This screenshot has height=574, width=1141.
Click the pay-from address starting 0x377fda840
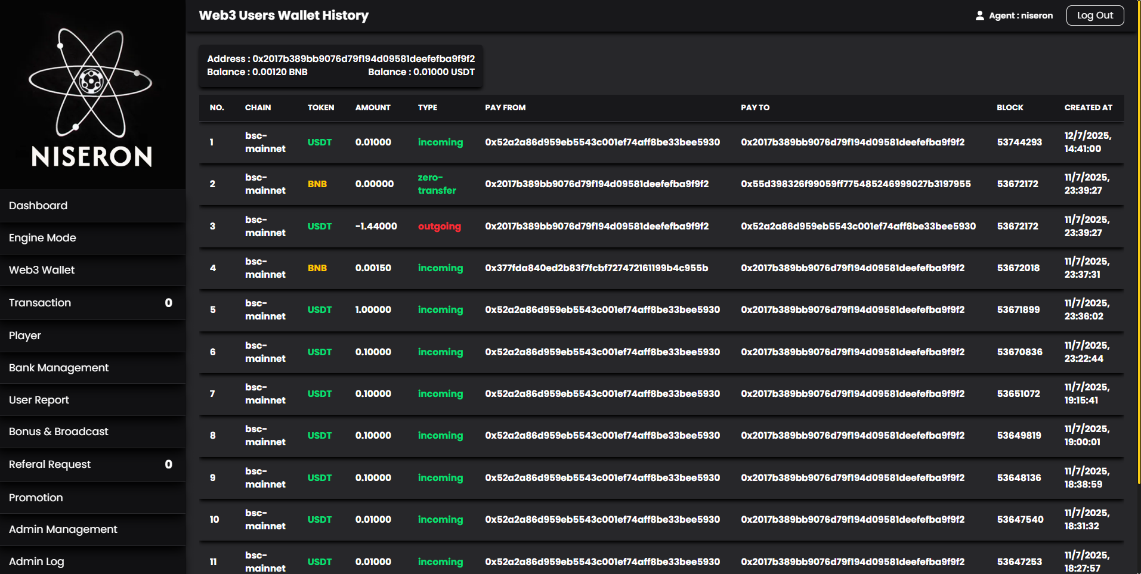pyautogui.click(x=596, y=268)
